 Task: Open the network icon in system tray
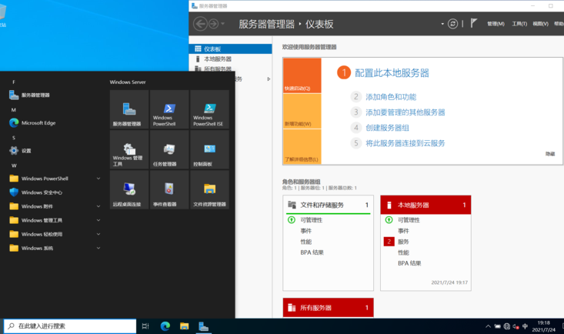point(507,326)
